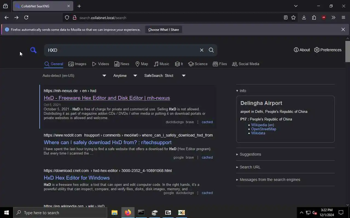Open the Anytime time range dropdown

coord(125,75)
